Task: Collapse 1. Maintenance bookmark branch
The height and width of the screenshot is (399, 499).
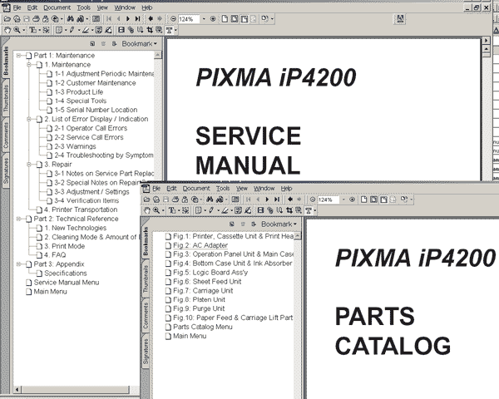Action: (x=28, y=65)
